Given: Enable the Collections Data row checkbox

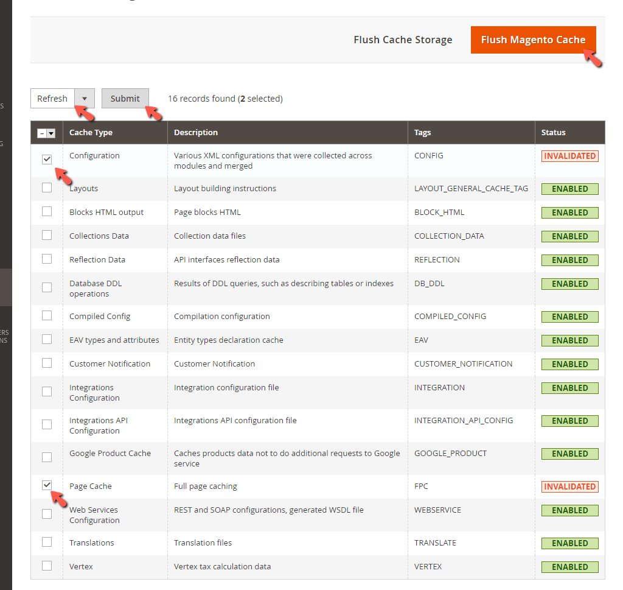Looking at the screenshot, I should tap(47, 235).
